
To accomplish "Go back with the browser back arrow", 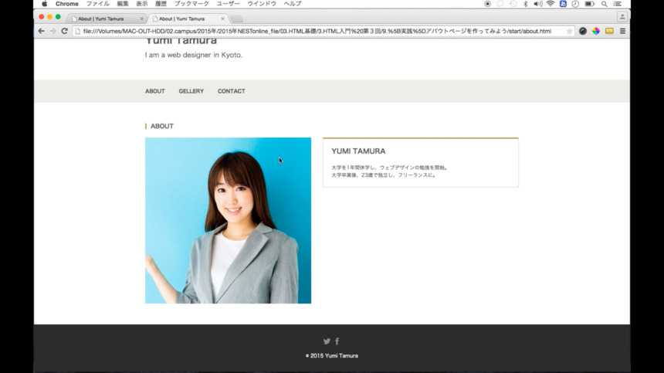I will point(41,31).
